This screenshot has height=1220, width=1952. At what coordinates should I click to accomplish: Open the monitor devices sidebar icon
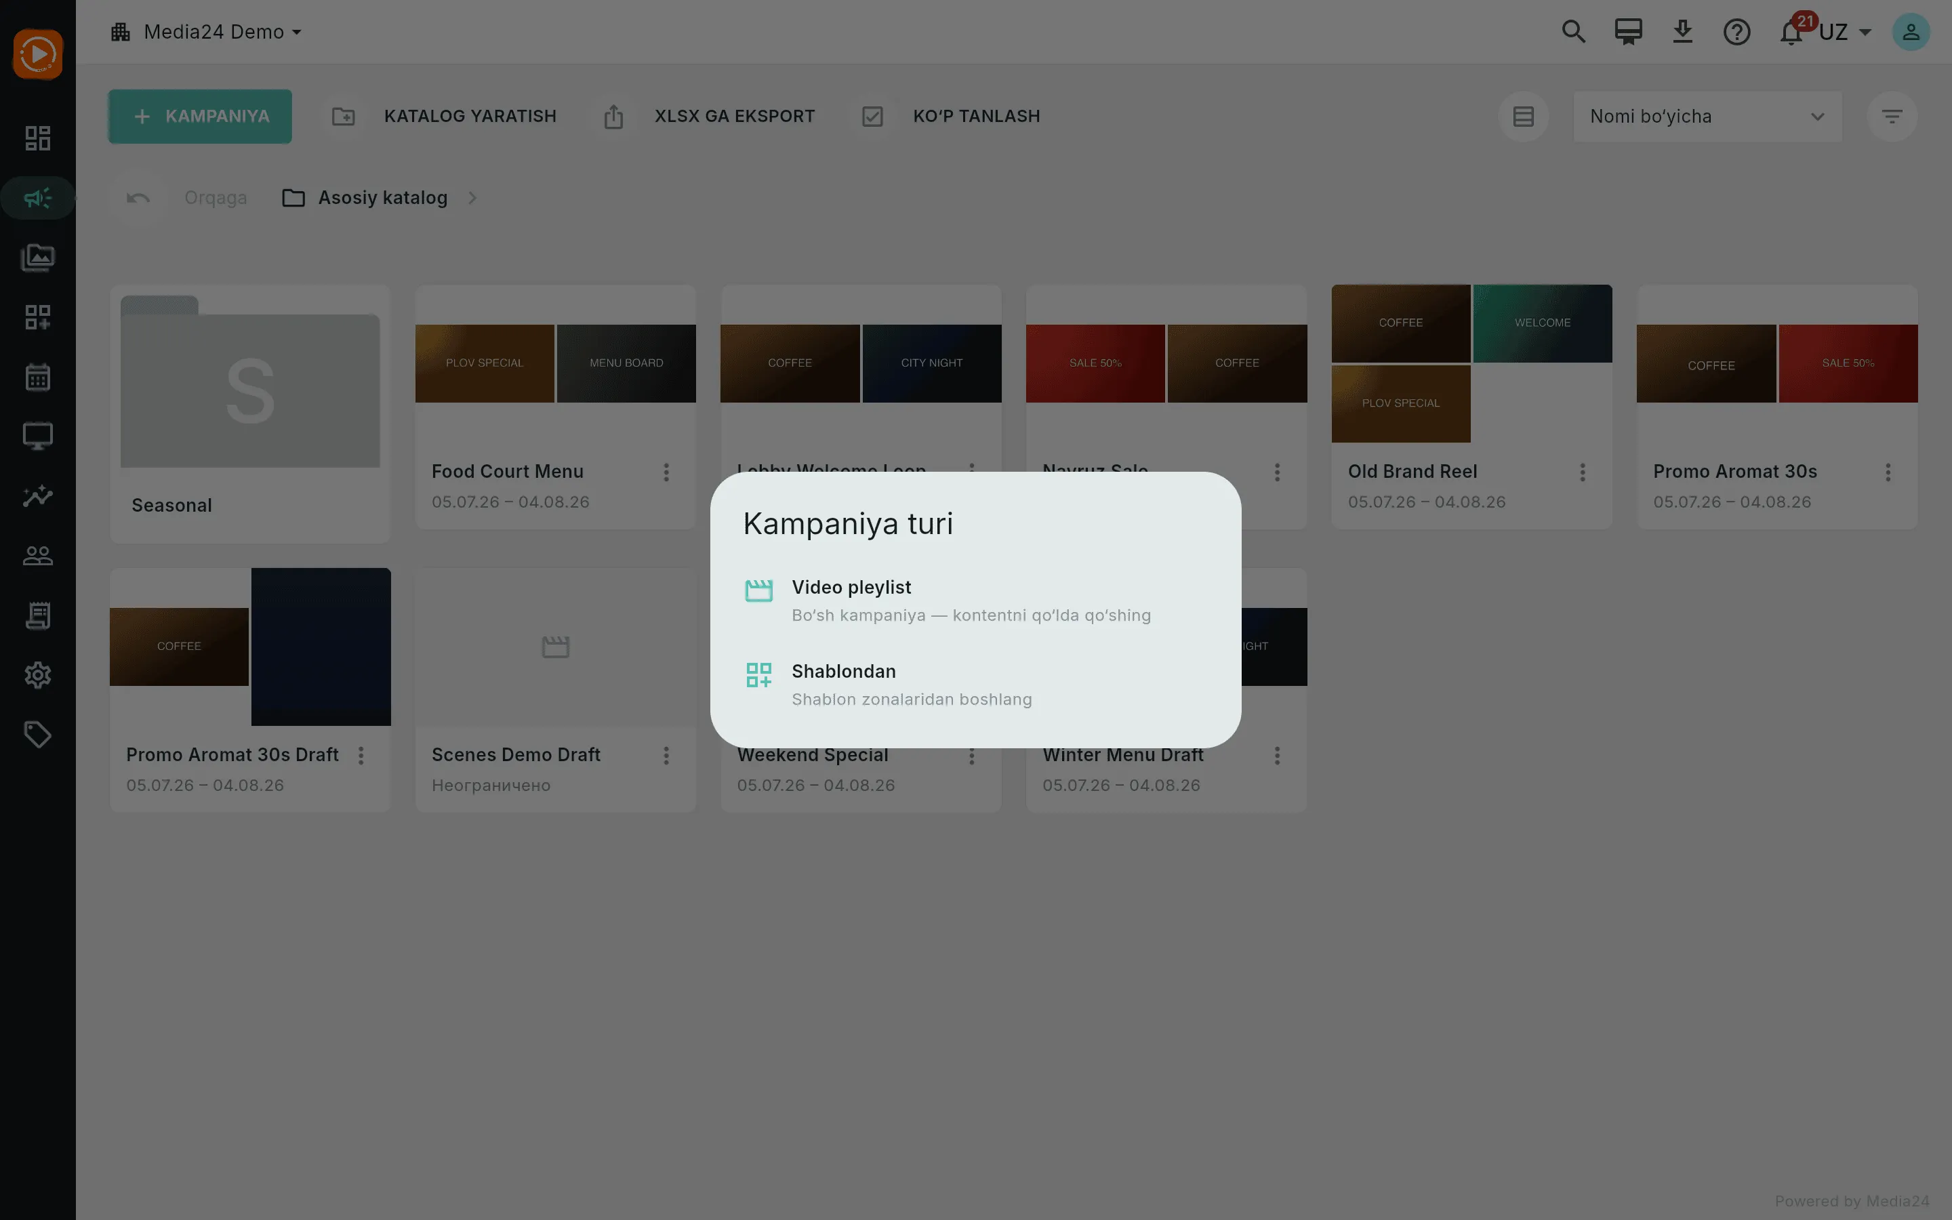pyautogui.click(x=38, y=436)
